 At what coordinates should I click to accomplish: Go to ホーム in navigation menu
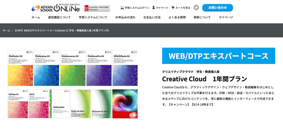[x=36, y=17]
